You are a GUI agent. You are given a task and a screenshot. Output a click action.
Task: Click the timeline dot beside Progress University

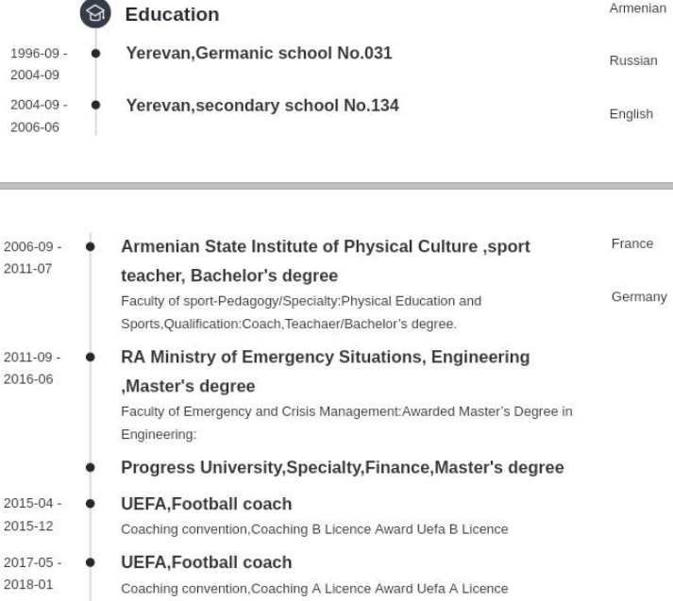coord(90,467)
